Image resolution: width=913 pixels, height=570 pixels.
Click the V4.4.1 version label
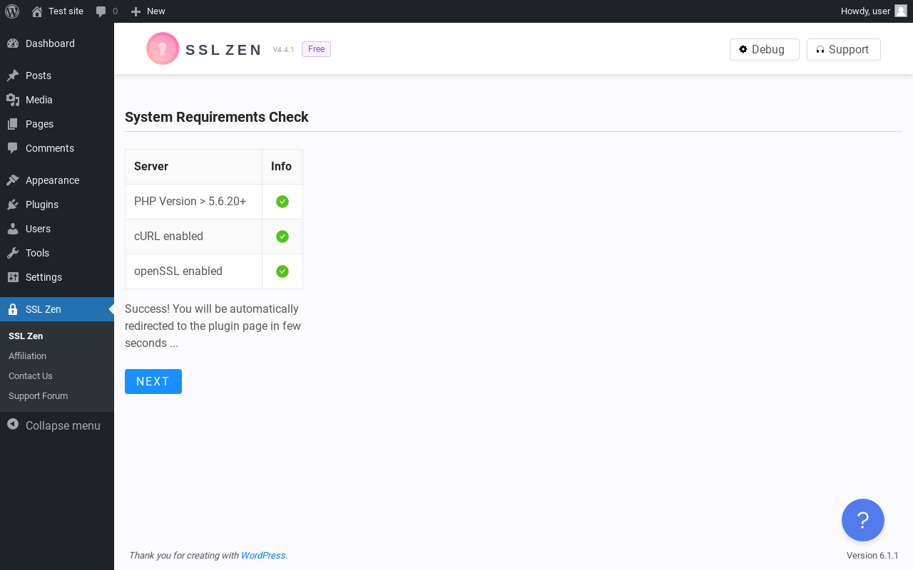(x=283, y=50)
